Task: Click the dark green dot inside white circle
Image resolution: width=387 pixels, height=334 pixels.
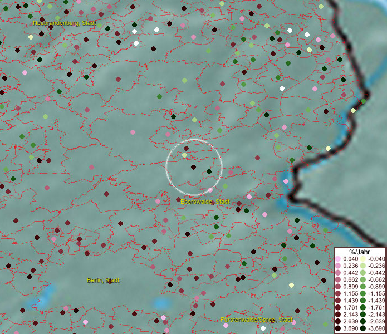Action: tap(209, 171)
